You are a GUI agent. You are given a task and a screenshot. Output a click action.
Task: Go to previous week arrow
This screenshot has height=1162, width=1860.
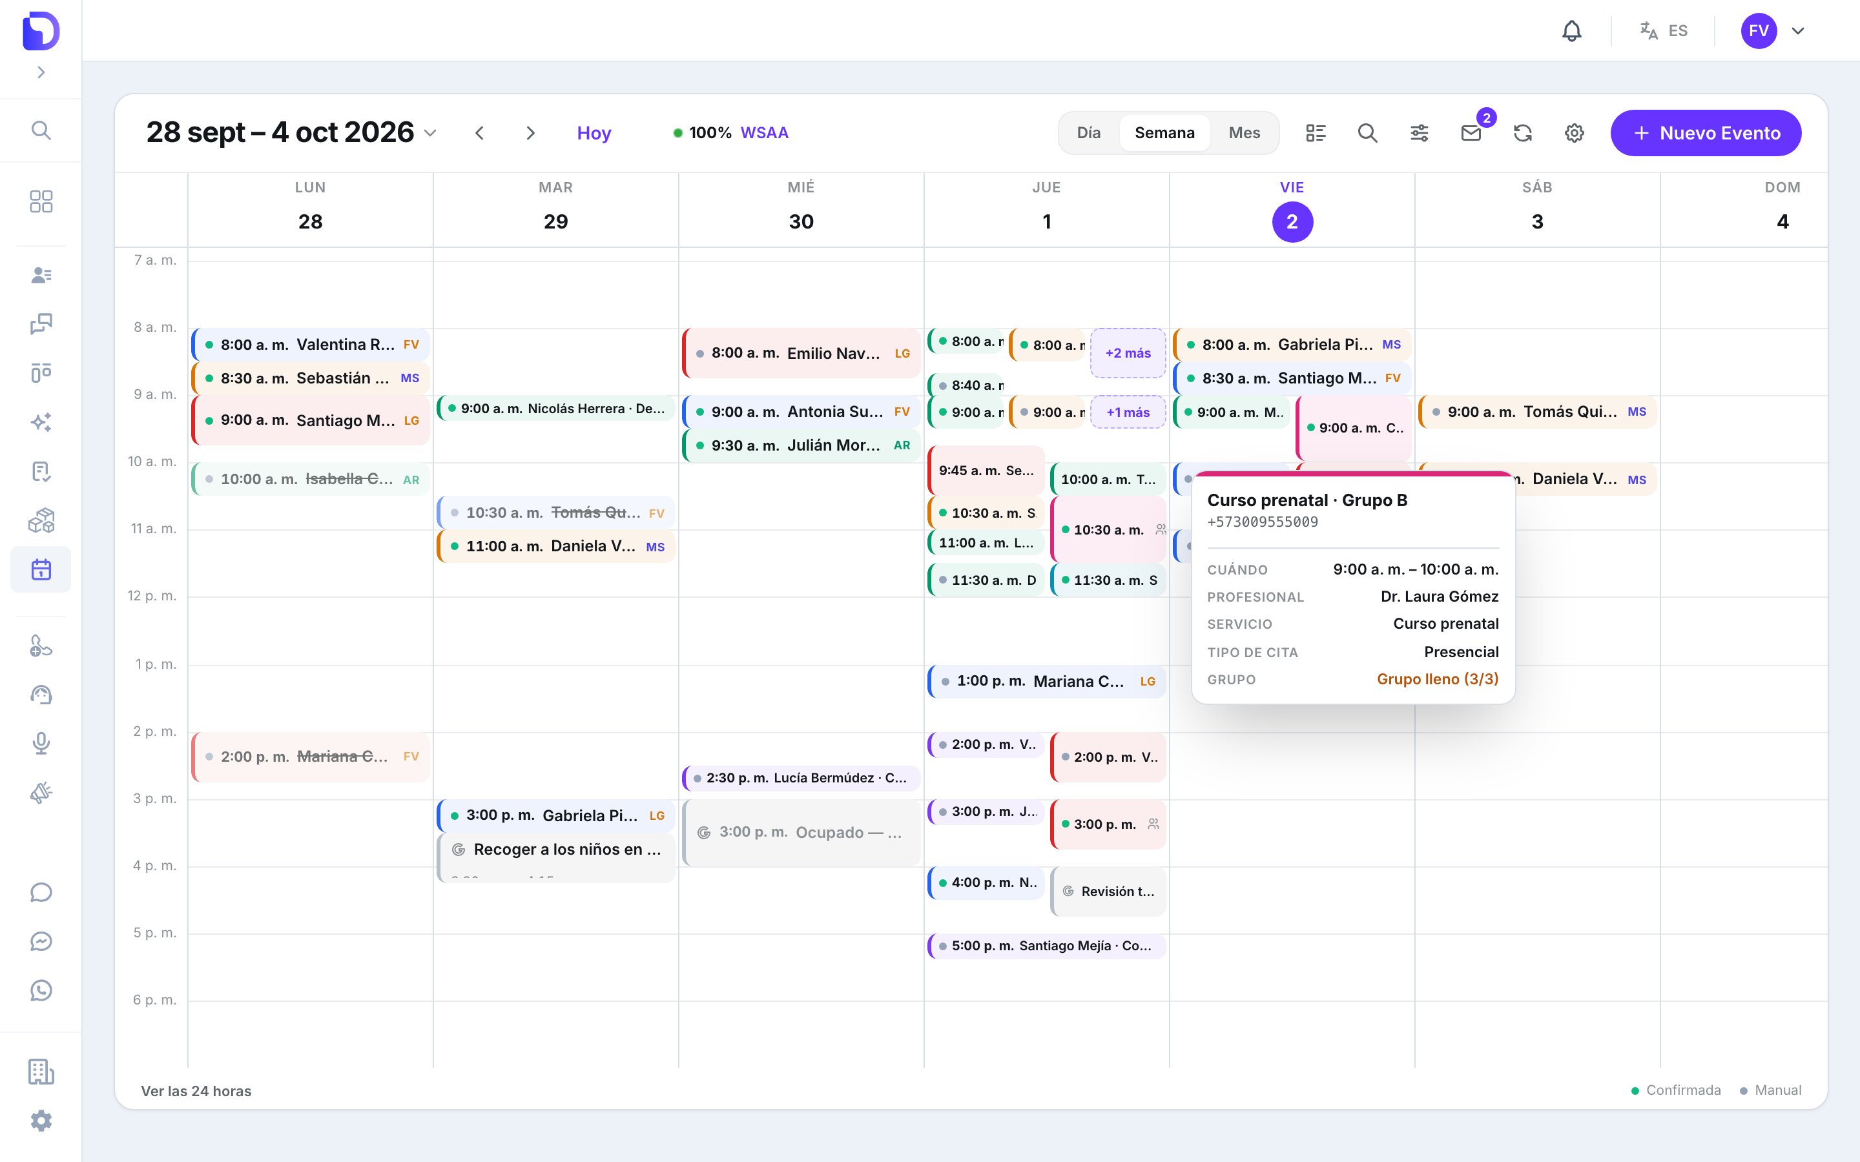click(480, 133)
